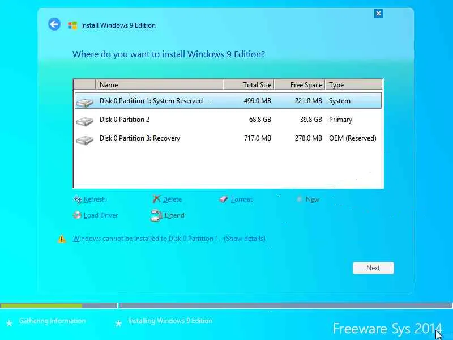Click the Extend link
This screenshot has height=340, width=453.
(x=174, y=215)
